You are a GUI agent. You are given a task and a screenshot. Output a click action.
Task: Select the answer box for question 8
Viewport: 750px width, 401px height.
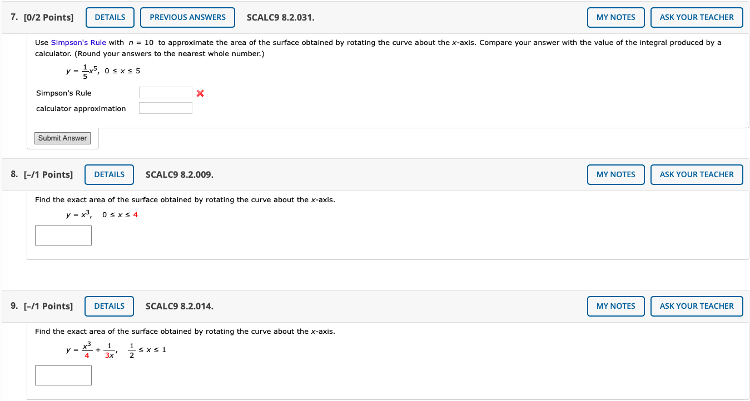pos(63,235)
